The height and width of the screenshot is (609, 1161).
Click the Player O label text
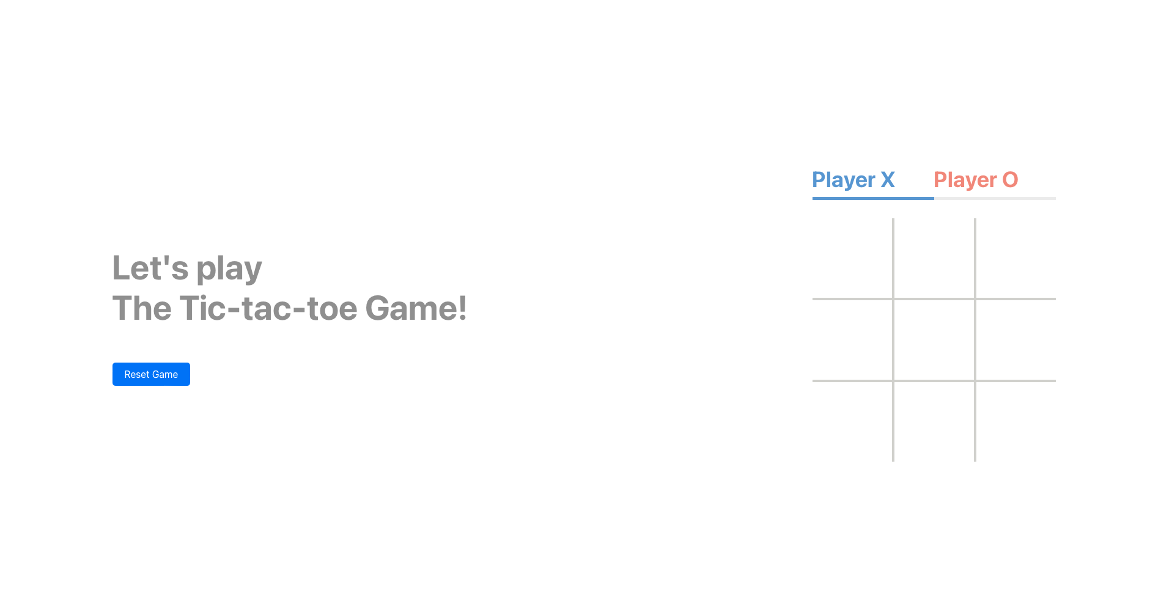tap(976, 180)
